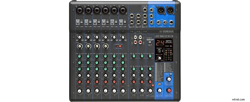Select the left STEREO OUT XLR connector
This screenshot has width=250, height=102.
(x=161, y=11)
